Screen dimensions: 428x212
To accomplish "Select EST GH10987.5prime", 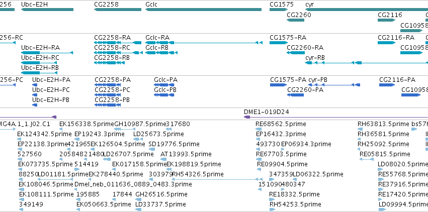I will click(125, 129).
